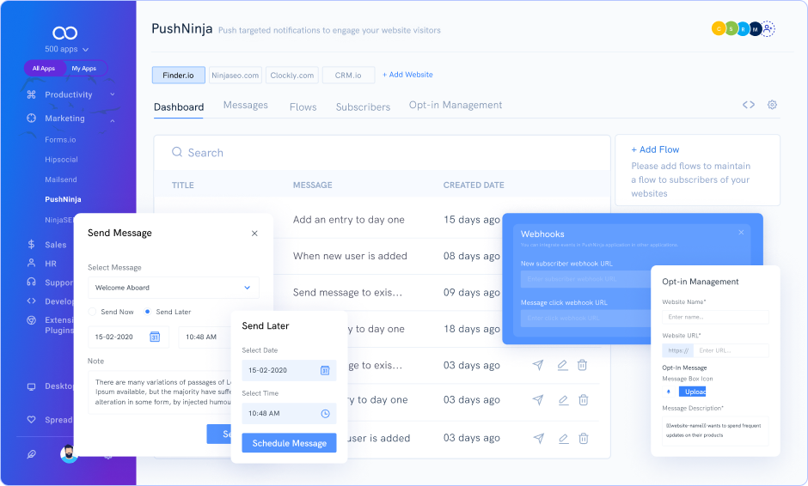Toggle to My Apps view

83,68
